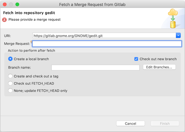The width and height of the screenshot is (185, 132).
Task: Focus the Merge Request input field
Action: [107, 44]
